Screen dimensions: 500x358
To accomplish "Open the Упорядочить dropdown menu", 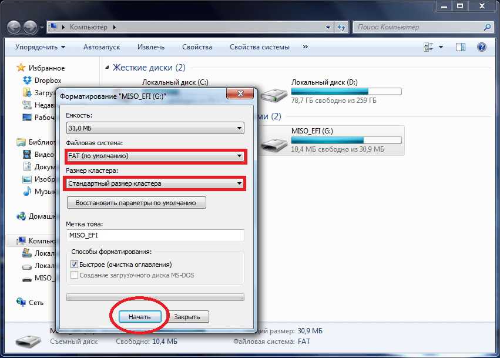I will 40,47.
